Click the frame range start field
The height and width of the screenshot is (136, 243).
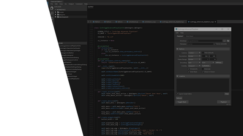pos(205,59)
